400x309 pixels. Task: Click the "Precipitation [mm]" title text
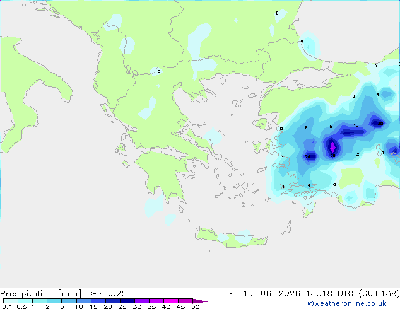[x=40, y=294]
